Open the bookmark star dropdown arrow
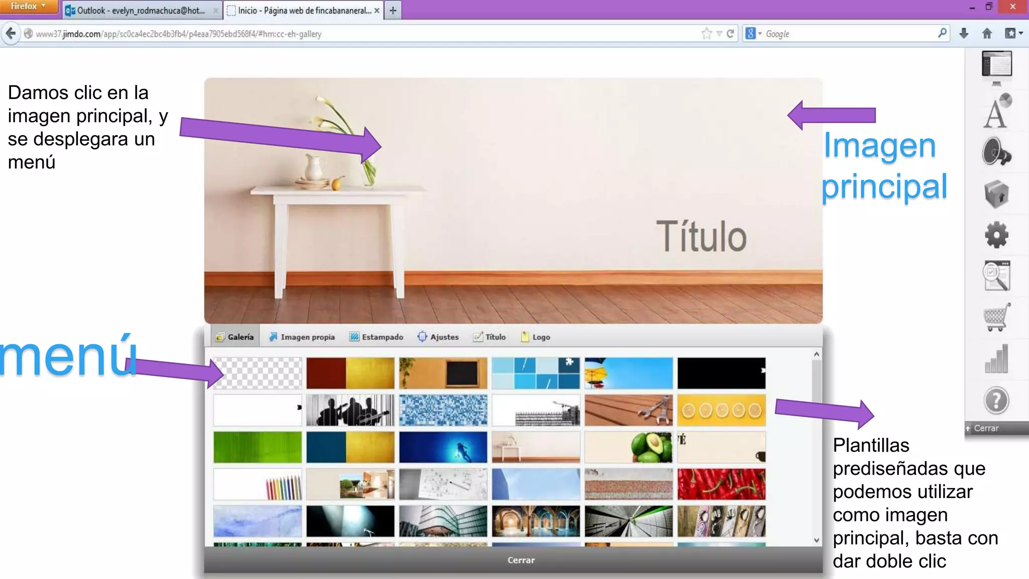Image resolution: width=1029 pixels, height=579 pixels. pos(719,34)
